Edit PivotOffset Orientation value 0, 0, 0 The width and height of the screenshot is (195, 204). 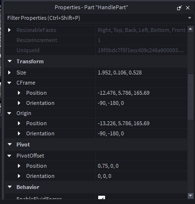tap(141, 176)
